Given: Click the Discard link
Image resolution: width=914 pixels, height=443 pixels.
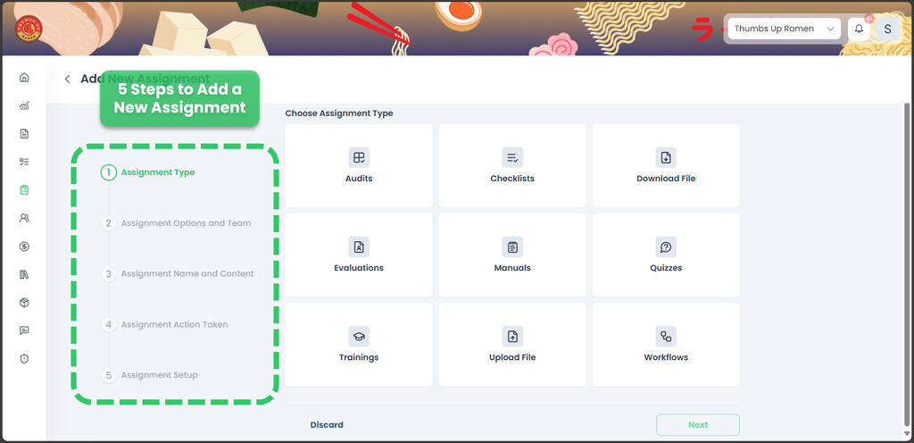Looking at the screenshot, I should pos(327,425).
